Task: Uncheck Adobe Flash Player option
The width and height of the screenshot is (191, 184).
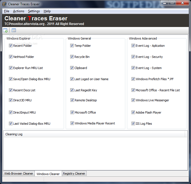Action: click(x=133, y=112)
